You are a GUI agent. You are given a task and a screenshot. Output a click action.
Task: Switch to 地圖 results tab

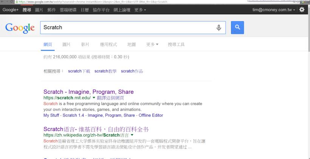[132, 44]
